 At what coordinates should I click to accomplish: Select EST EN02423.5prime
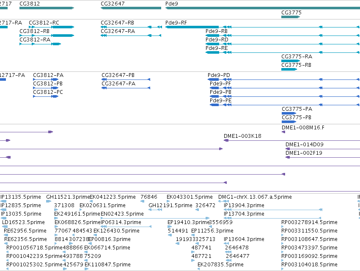click(x=122, y=214)
